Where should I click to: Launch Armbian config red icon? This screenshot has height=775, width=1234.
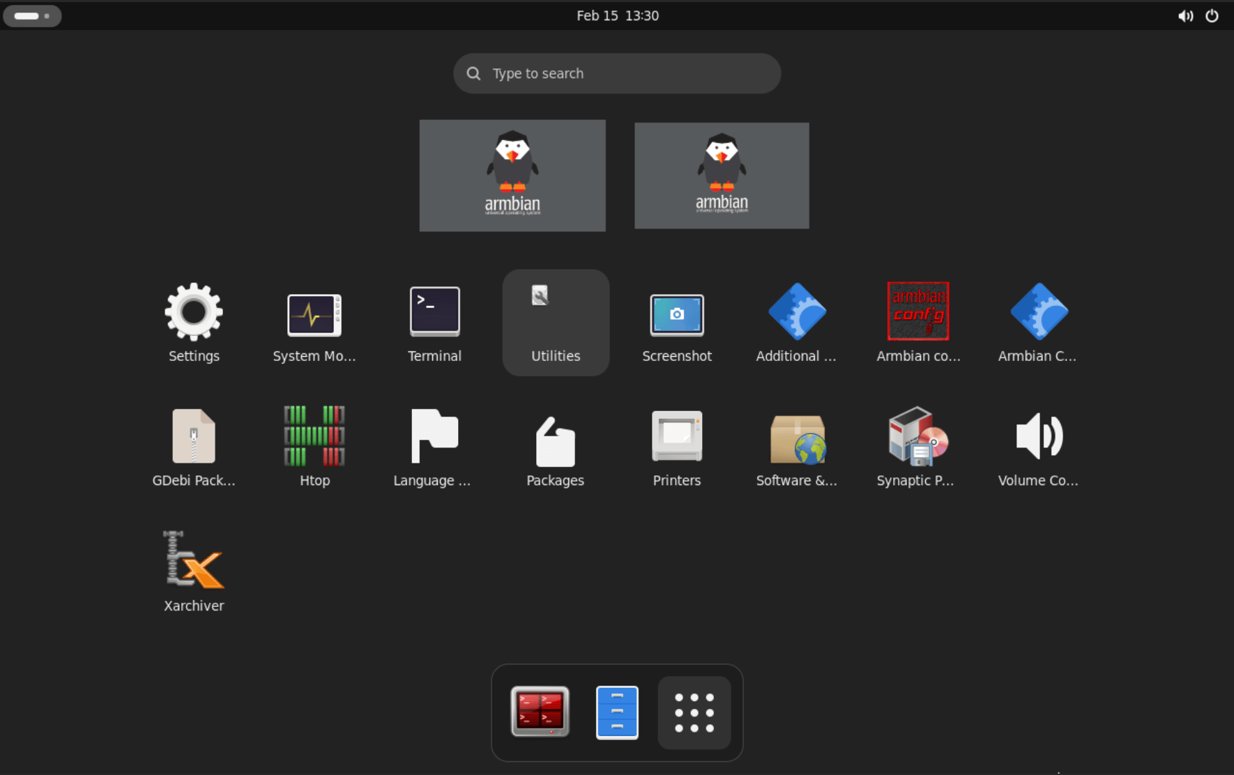[918, 323]
